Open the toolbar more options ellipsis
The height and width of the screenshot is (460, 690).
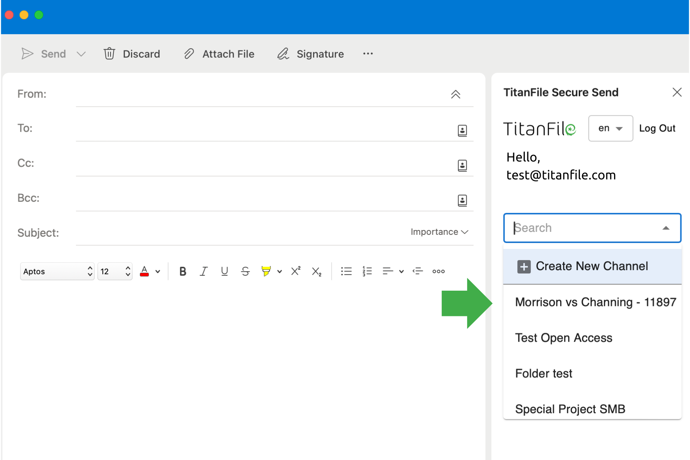click(368, 54)
